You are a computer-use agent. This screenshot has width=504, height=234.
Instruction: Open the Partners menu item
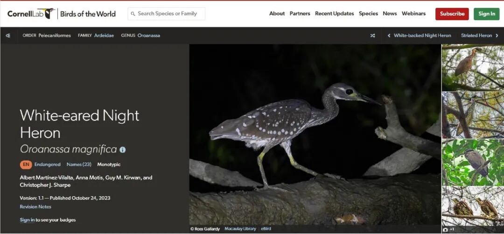point(300,14)
